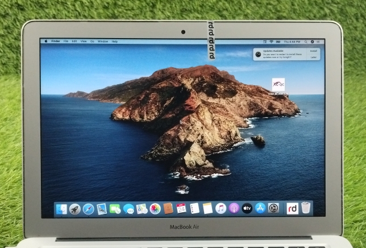Open the Help menu
The image size is (366, 248).
[x=115, y=42]
